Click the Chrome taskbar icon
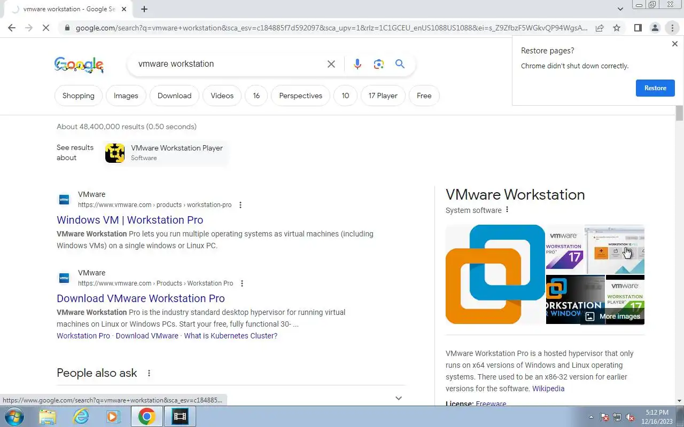Viewport: 684px width, 427px height. tap(146, 416)
